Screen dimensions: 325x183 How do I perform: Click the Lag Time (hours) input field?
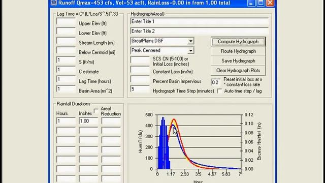(66, 79)
